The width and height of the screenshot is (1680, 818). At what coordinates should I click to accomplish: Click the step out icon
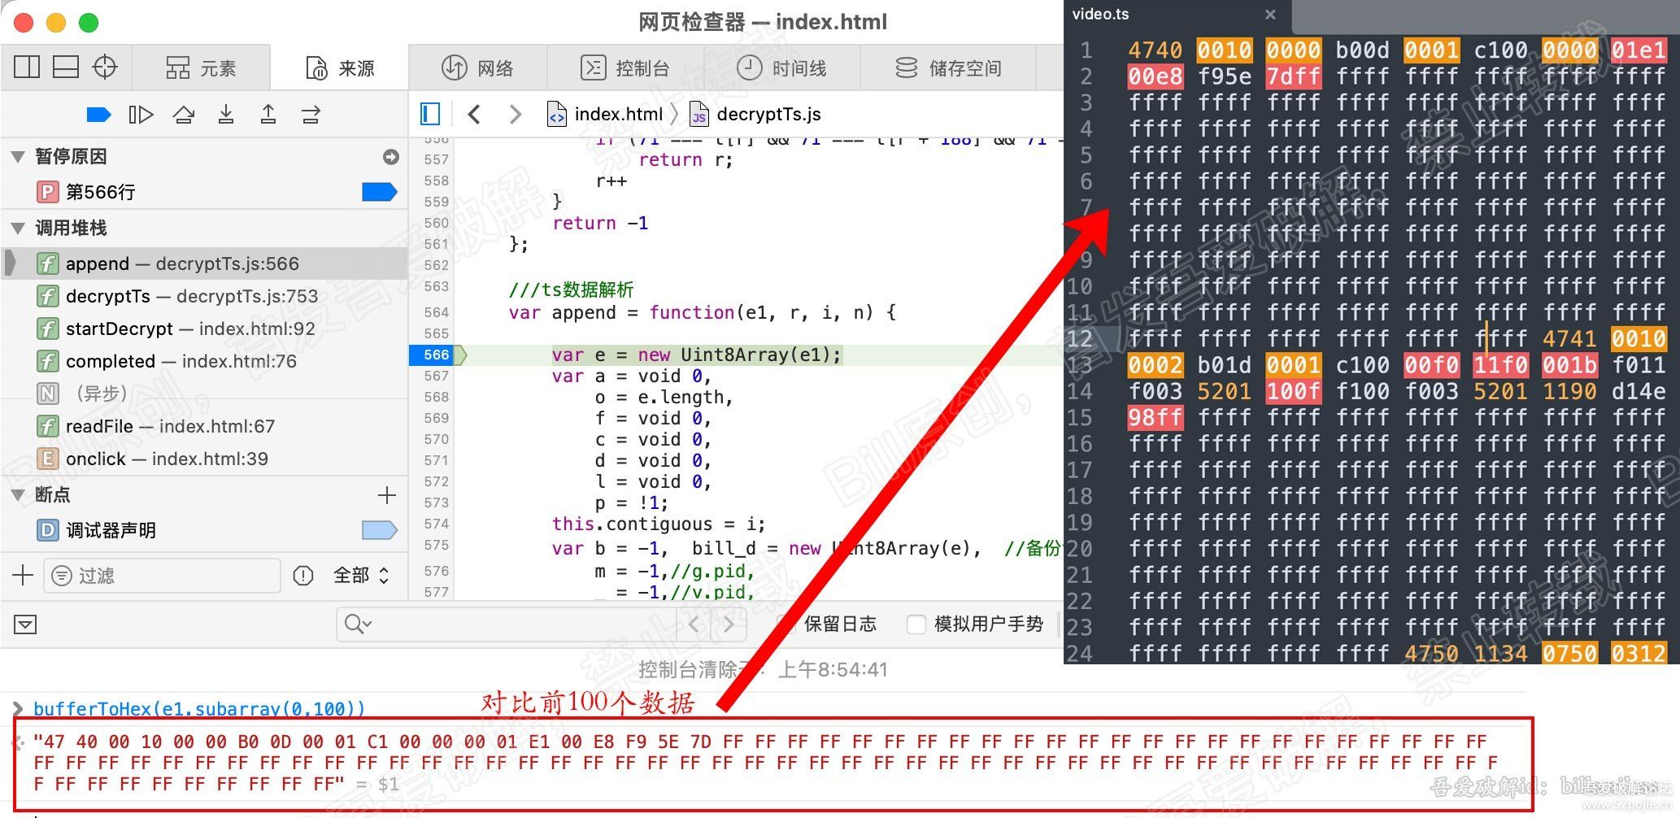[268, 114]
